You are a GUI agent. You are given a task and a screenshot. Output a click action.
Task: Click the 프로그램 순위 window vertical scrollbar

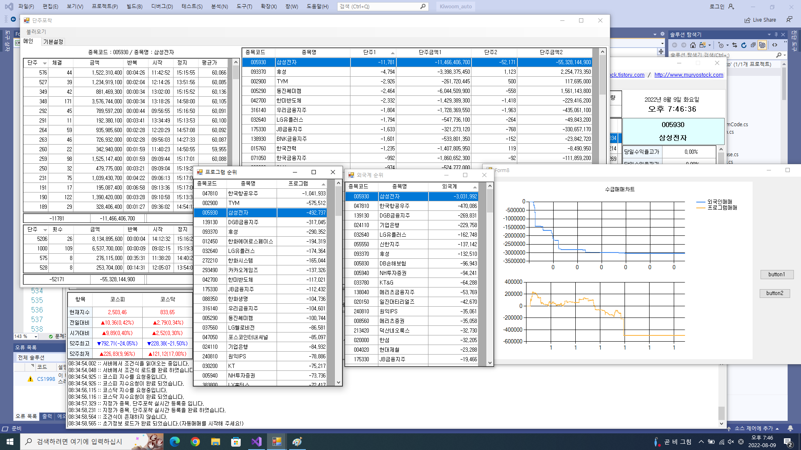pyautogui.click(x=338, y=283)
